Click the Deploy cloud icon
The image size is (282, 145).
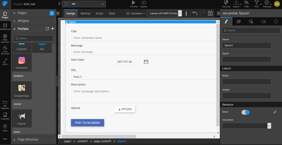point(144,3)
